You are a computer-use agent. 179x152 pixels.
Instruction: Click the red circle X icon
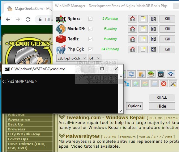(x=164, y=84)
